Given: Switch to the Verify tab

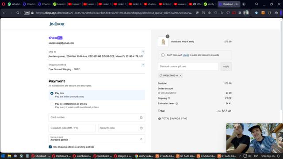Looking at the screenshot, I should pos(210,4).
